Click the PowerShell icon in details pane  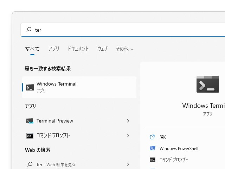tap(152, 148)
